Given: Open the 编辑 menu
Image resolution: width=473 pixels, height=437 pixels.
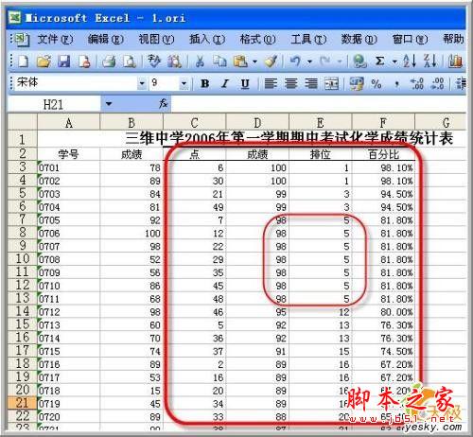Looking at the screenshot, I should [x=105, y=39].
